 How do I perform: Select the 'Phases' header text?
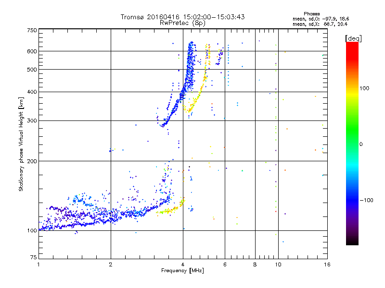coord(311,14)
